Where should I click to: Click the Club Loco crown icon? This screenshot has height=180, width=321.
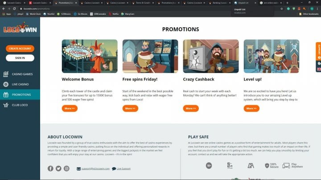click(x=6, y=105)
